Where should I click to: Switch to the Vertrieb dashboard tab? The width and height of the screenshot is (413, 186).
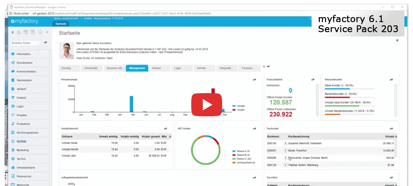point(204,68)
